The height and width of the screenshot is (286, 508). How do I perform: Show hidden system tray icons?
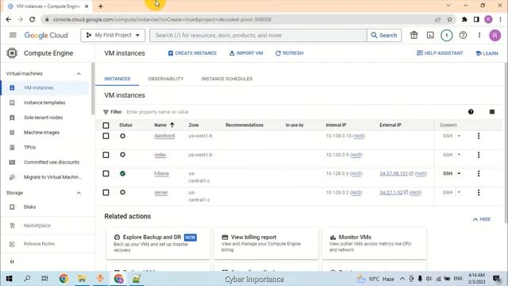point(402,279)
